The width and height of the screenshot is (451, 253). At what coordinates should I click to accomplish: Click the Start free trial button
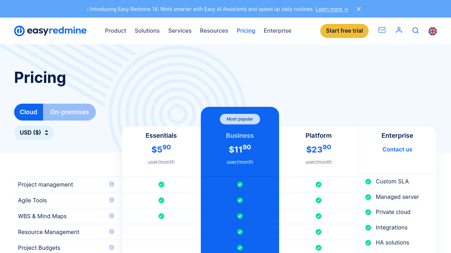coord(344,31)
